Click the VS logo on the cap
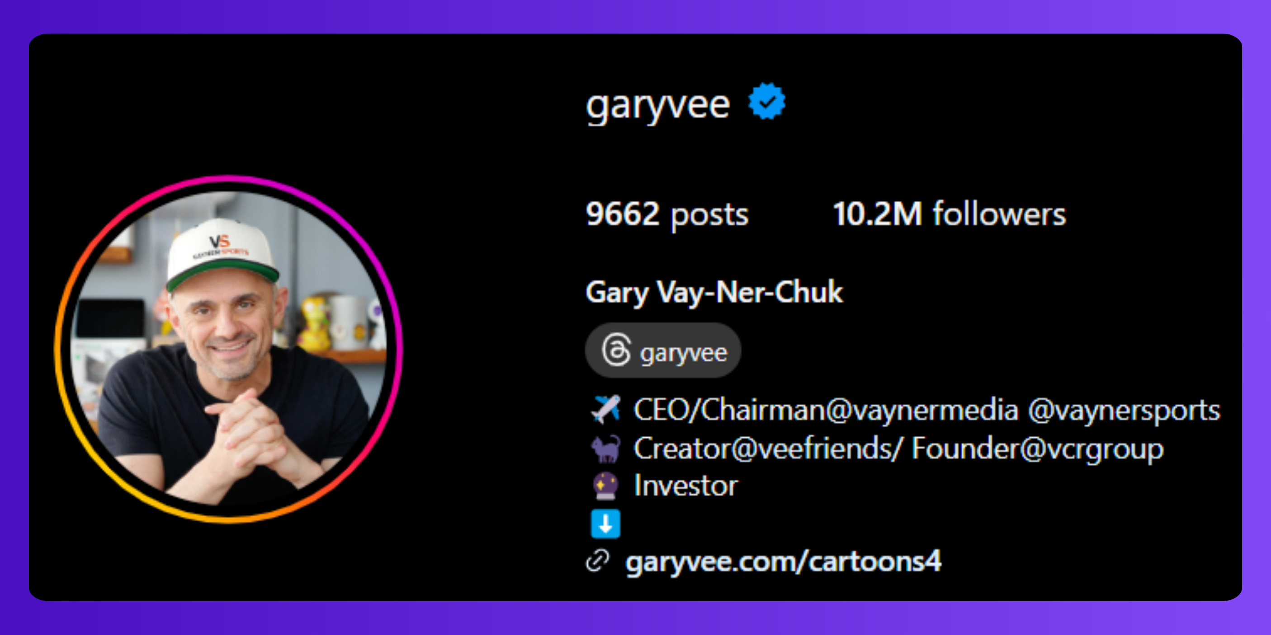1271x635 pixels. tap(220, 241)
